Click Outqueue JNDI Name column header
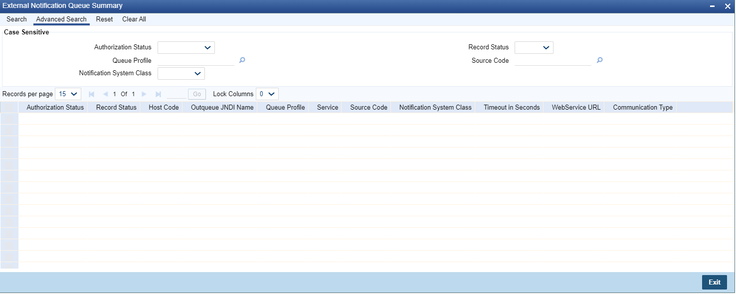736x294 pixels. tap(222, 107)
